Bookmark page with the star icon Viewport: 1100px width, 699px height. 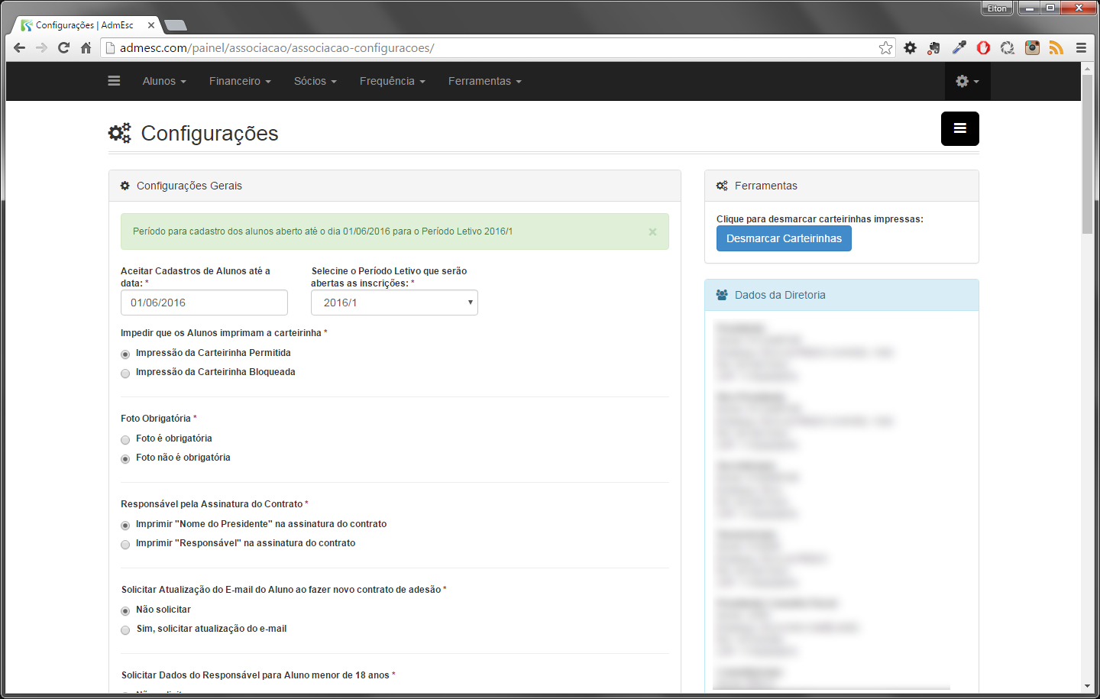pyautogui.click(x=885, y=48)
